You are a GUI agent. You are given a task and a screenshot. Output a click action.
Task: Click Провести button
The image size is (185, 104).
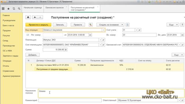pos(78,25)
